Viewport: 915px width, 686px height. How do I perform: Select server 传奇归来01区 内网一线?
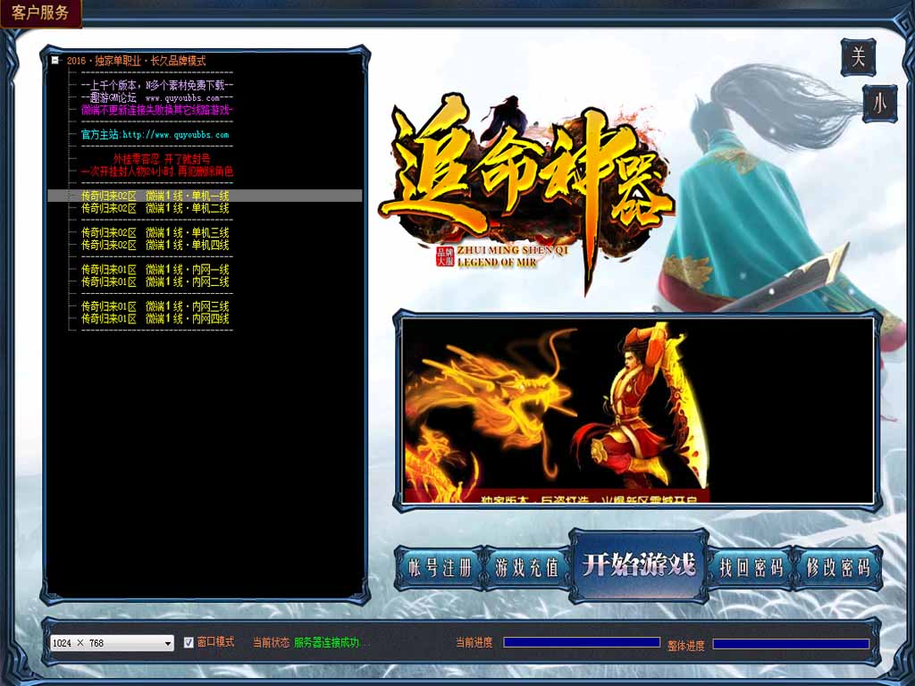155,269
